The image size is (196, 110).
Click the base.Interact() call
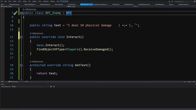[51, 45]
